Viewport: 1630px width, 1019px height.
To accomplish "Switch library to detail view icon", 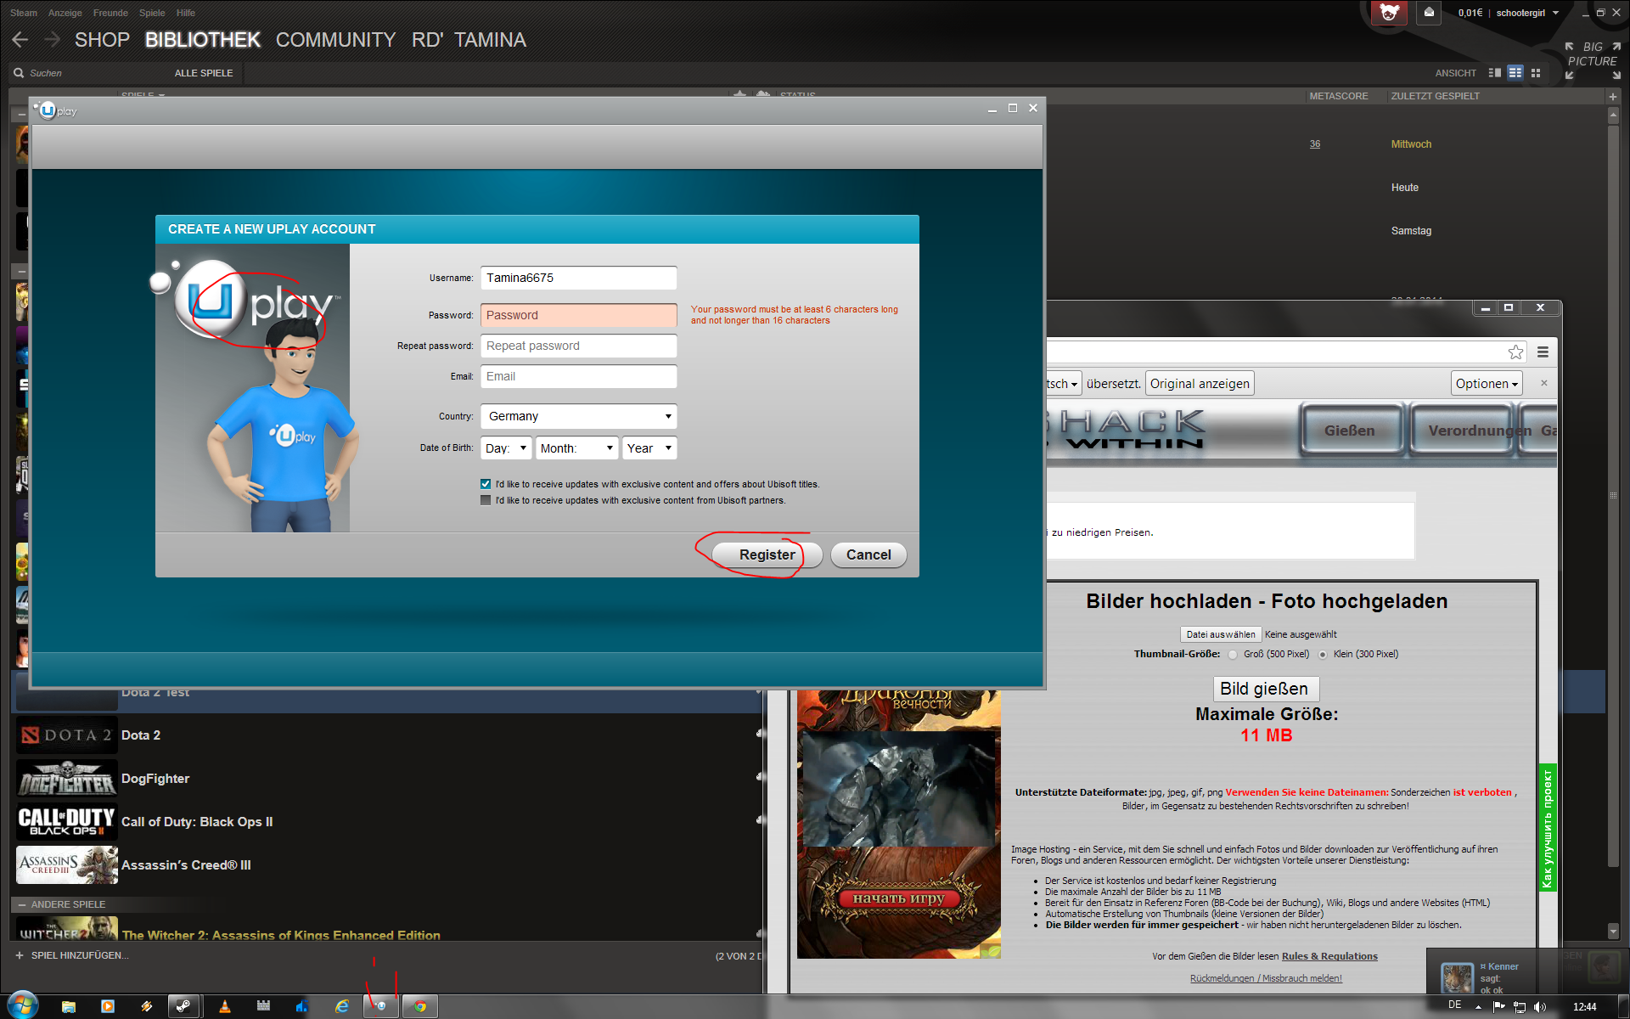I will (x=1495, y=73).
